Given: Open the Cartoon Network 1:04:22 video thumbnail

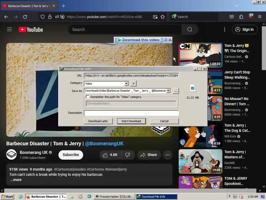Looking at the screenshot, I should [x=200, y=55].
